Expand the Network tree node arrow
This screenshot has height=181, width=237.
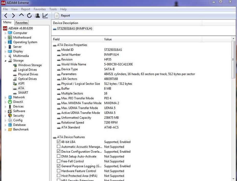tap(5, 97)
